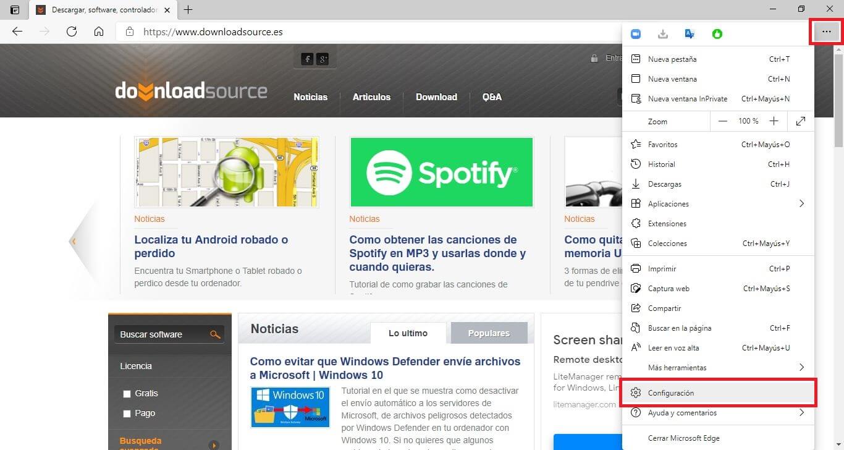Expand Ayuda y comentarios submenu
Screen dimensions: 844x450
coord(718,413)
